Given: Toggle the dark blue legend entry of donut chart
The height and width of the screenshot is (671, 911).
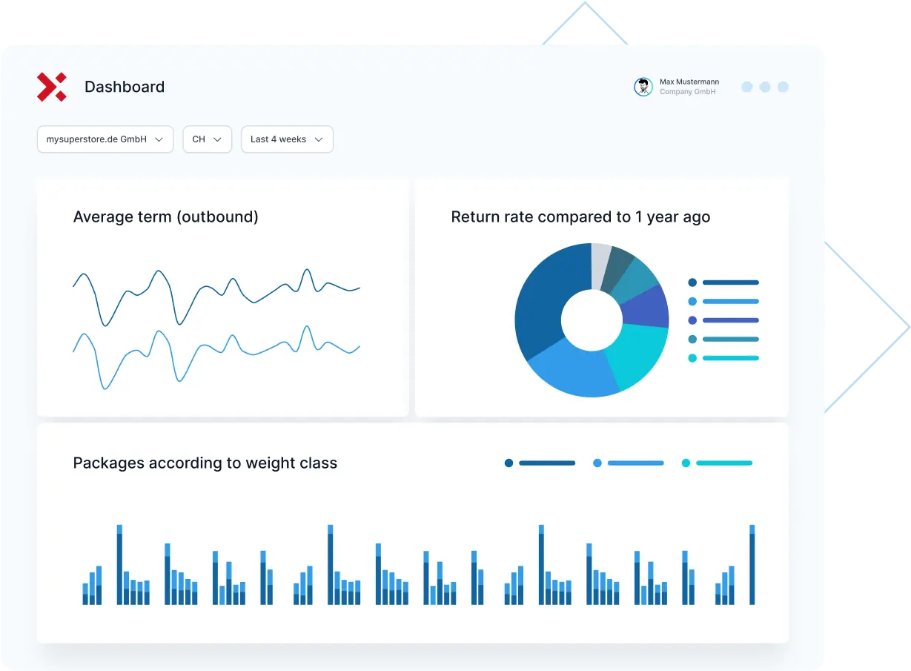Looking at the screenshot, I should tap(723, 282).
